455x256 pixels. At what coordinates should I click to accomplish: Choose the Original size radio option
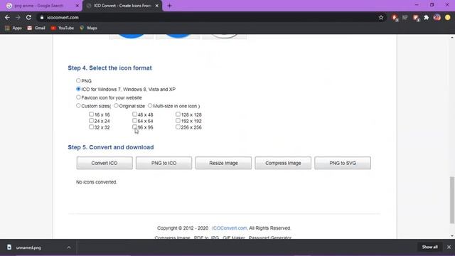[x=116, y=106]
